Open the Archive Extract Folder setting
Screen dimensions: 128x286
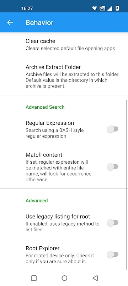pos(64,77)
